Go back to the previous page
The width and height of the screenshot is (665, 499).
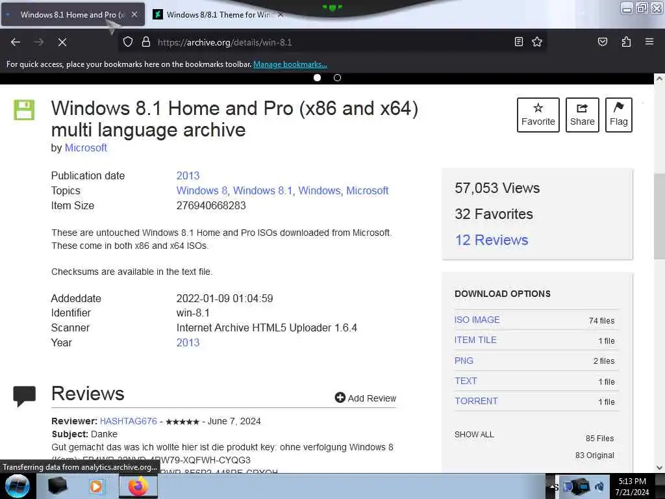pyautogui.click(x=16, y=42)
